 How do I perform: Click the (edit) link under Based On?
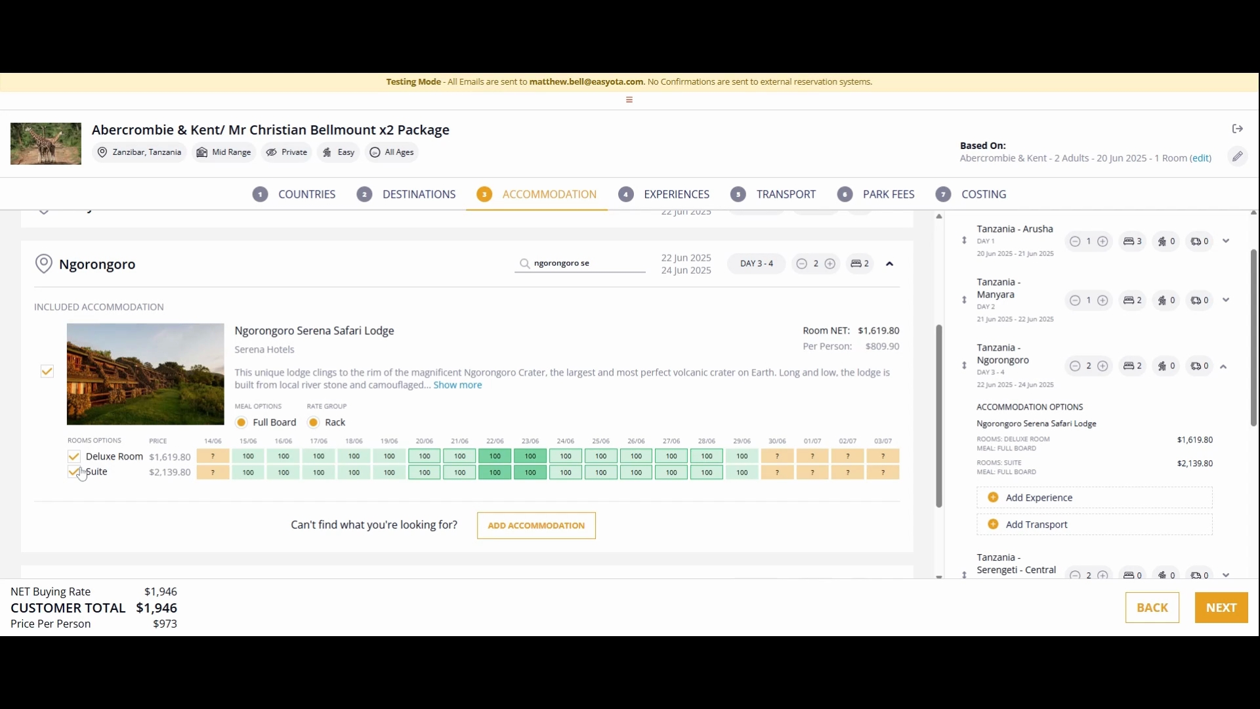tap(1201, 158)
